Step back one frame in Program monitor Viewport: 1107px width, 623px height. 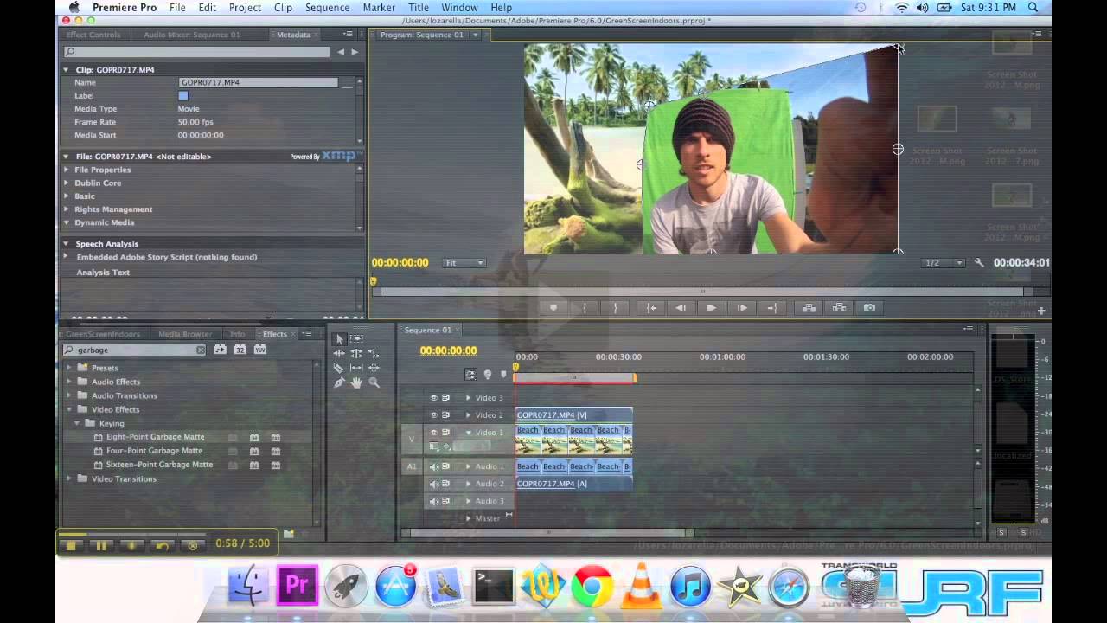[x=681, y=308]
